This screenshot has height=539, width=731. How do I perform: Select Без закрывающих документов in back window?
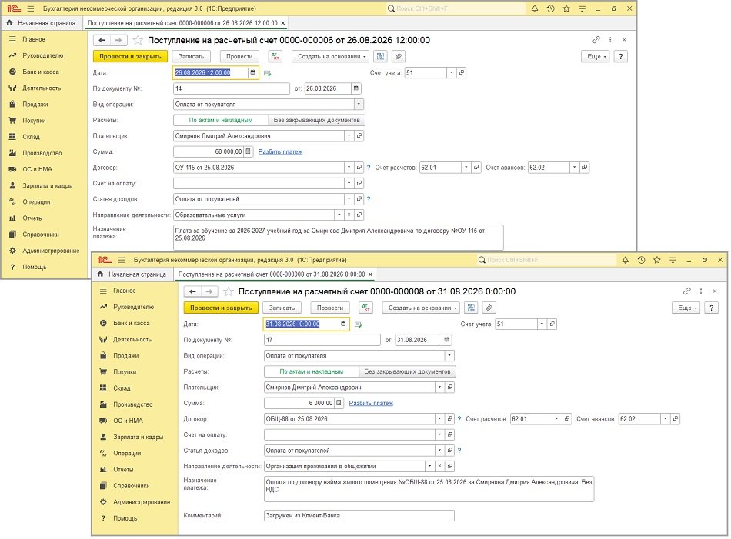[316, 120]
